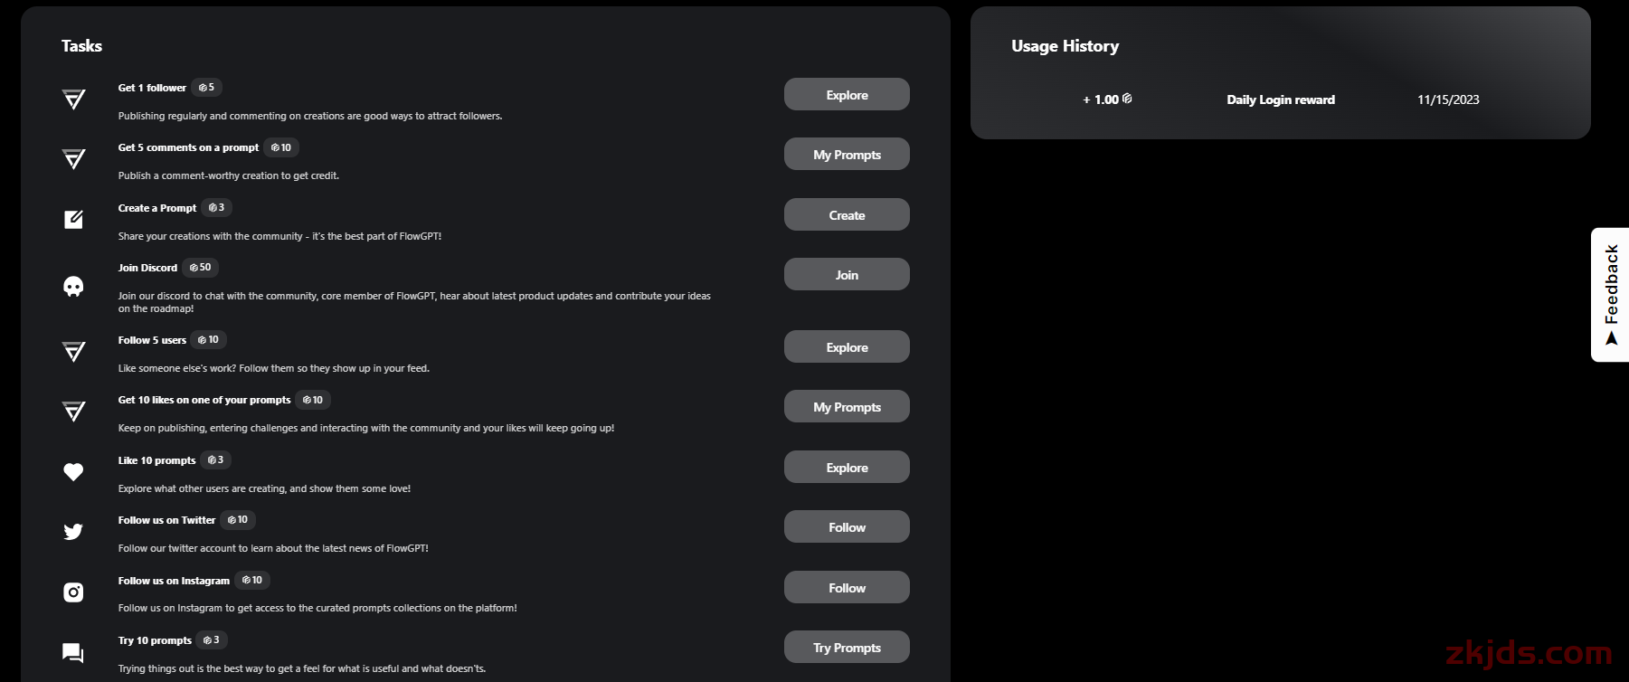Click the Instagram camera icon
The image size is (1629, 682).
pyautogui.click(x=73, y=592)
